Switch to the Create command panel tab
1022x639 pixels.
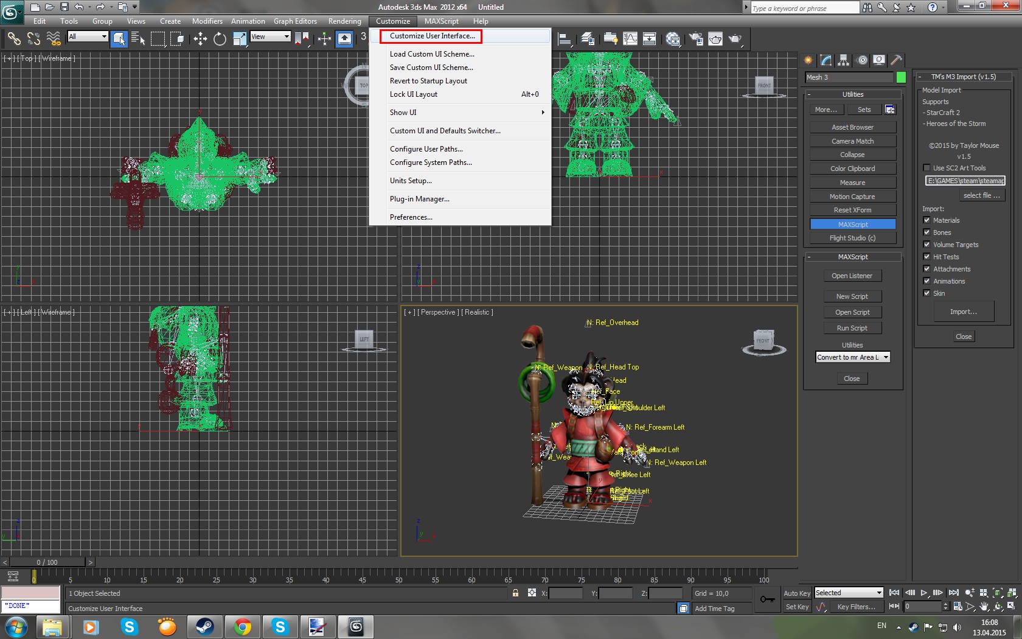point(808,60)
